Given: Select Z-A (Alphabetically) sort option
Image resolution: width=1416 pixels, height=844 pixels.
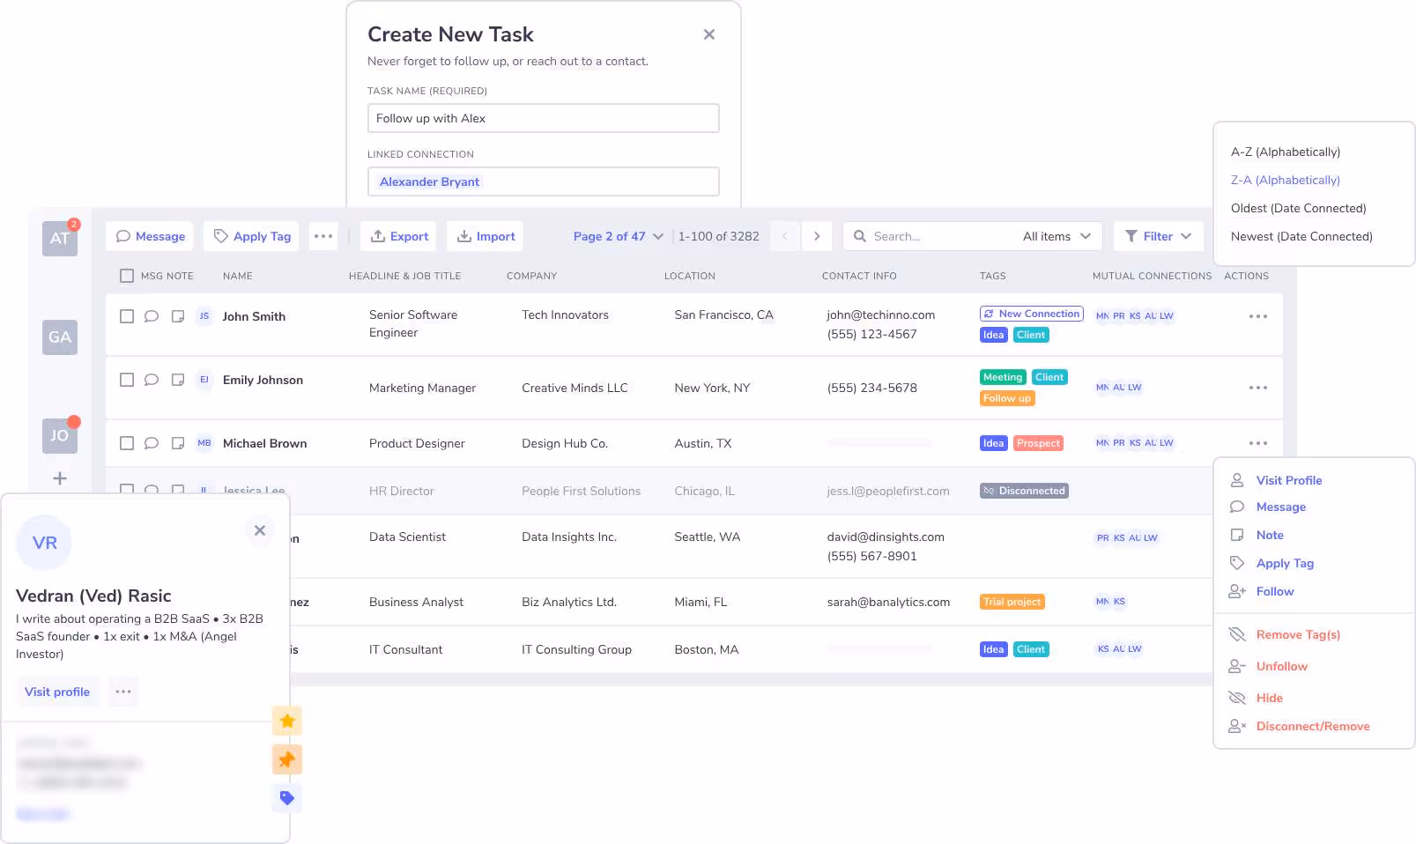Looking at the screenshot, I should [x=1285, y=180].
